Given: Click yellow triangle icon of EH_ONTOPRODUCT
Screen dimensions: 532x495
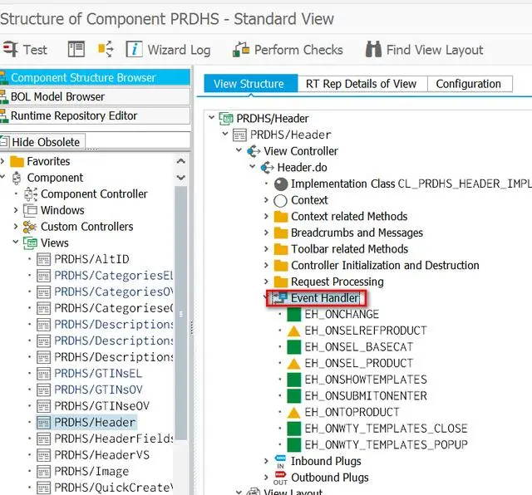Looking at the screenshot, I should coord(293,412).
